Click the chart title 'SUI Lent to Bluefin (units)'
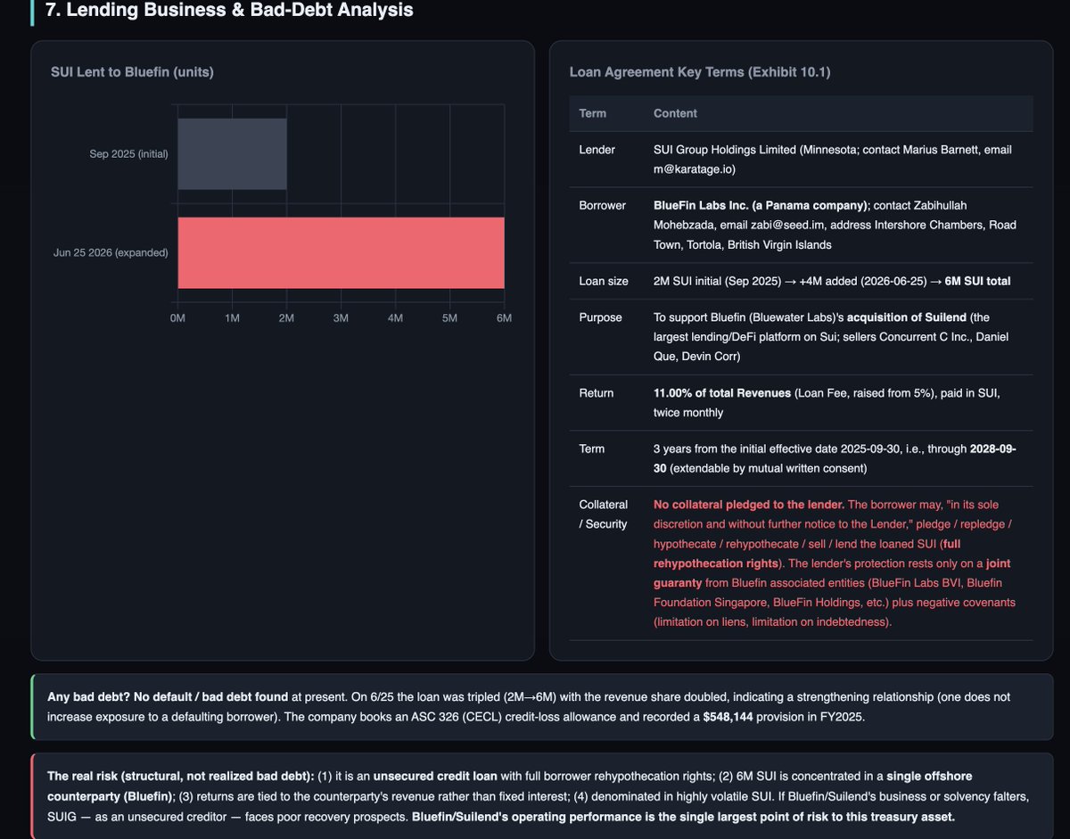The image size is (1070, 839). 132,72
